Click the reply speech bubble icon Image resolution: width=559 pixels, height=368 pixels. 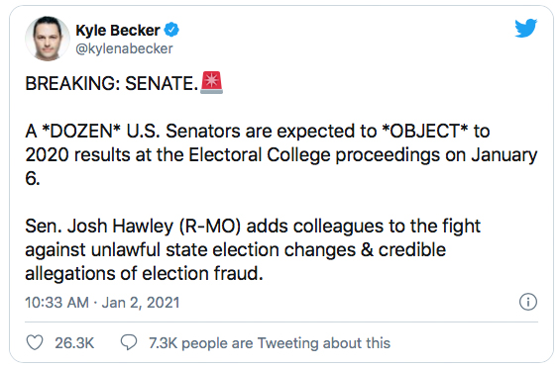pos(128,342)
